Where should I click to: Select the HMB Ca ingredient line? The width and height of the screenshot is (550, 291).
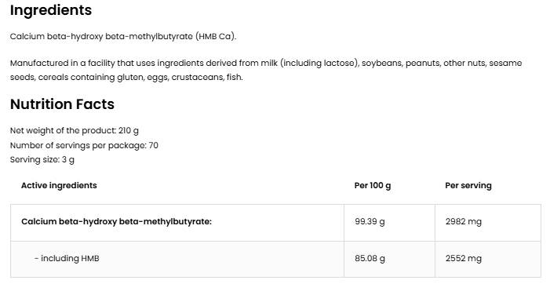[123, 36]
